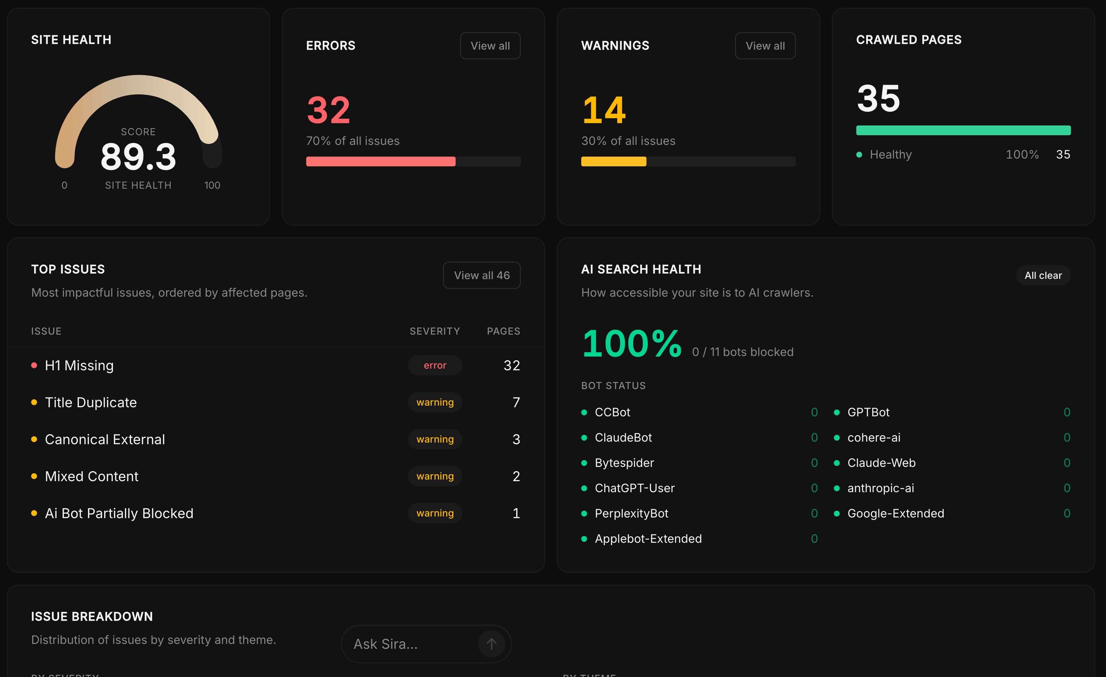
Task: Click the red dot beside H1 Missing
Action: coord(34,365)
